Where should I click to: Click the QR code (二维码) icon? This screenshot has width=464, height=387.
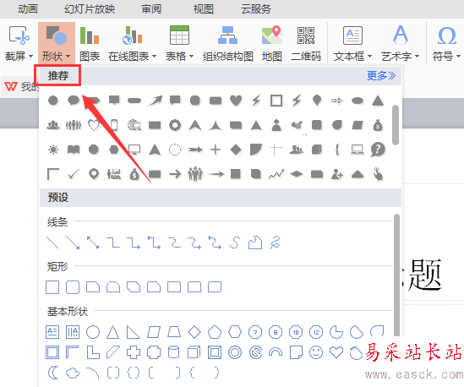click(306, 43)
